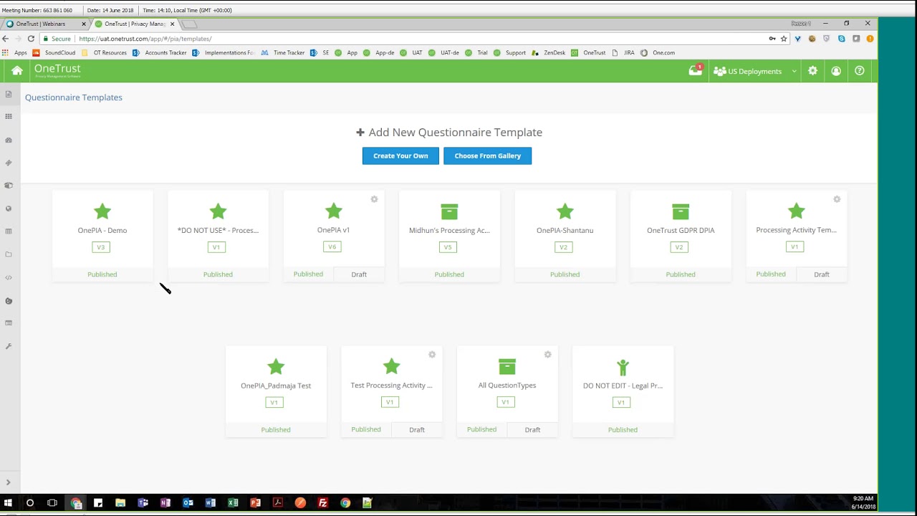
Task: Open the first document icon in left sidebar
Action: tap(9, 94)
